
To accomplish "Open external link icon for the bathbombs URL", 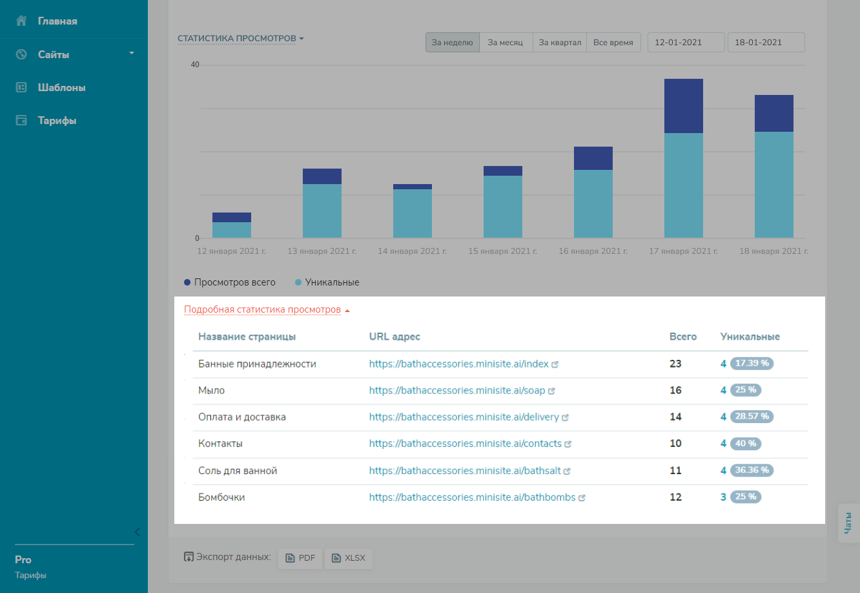I will [x=582, y=498].
